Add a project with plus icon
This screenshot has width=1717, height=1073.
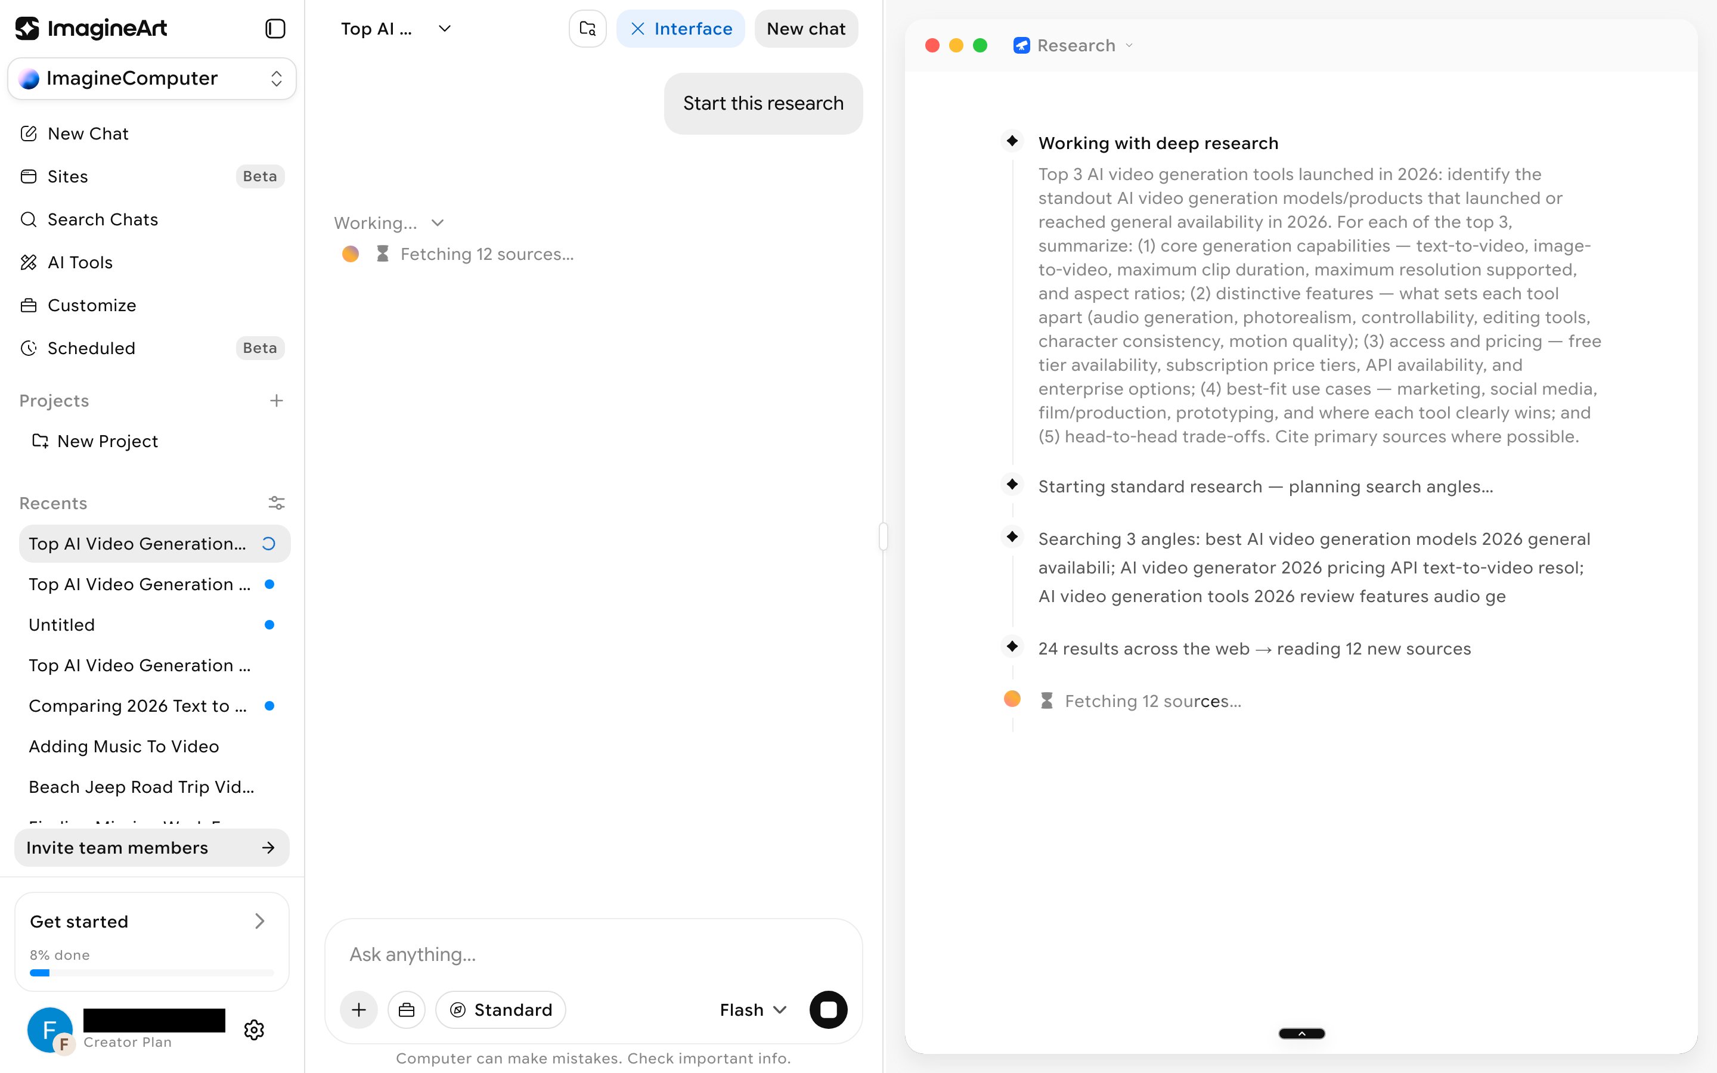[277, 401]
